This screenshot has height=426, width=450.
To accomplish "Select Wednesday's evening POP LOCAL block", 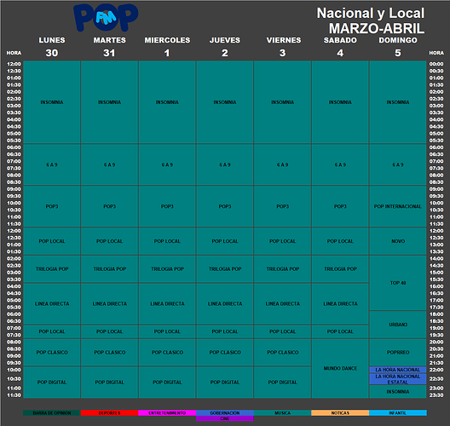I will click(167, 331).
